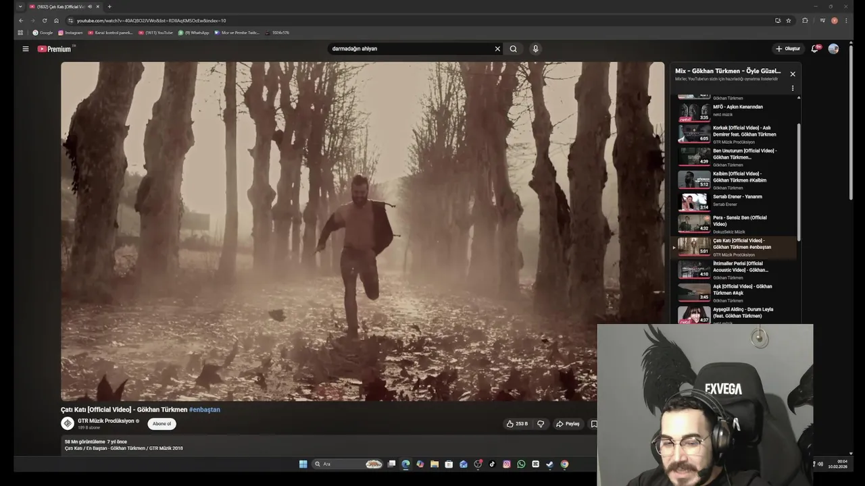Open Windows Start menu
This screenshot has width=865, height=486.
tap(303, 464)
